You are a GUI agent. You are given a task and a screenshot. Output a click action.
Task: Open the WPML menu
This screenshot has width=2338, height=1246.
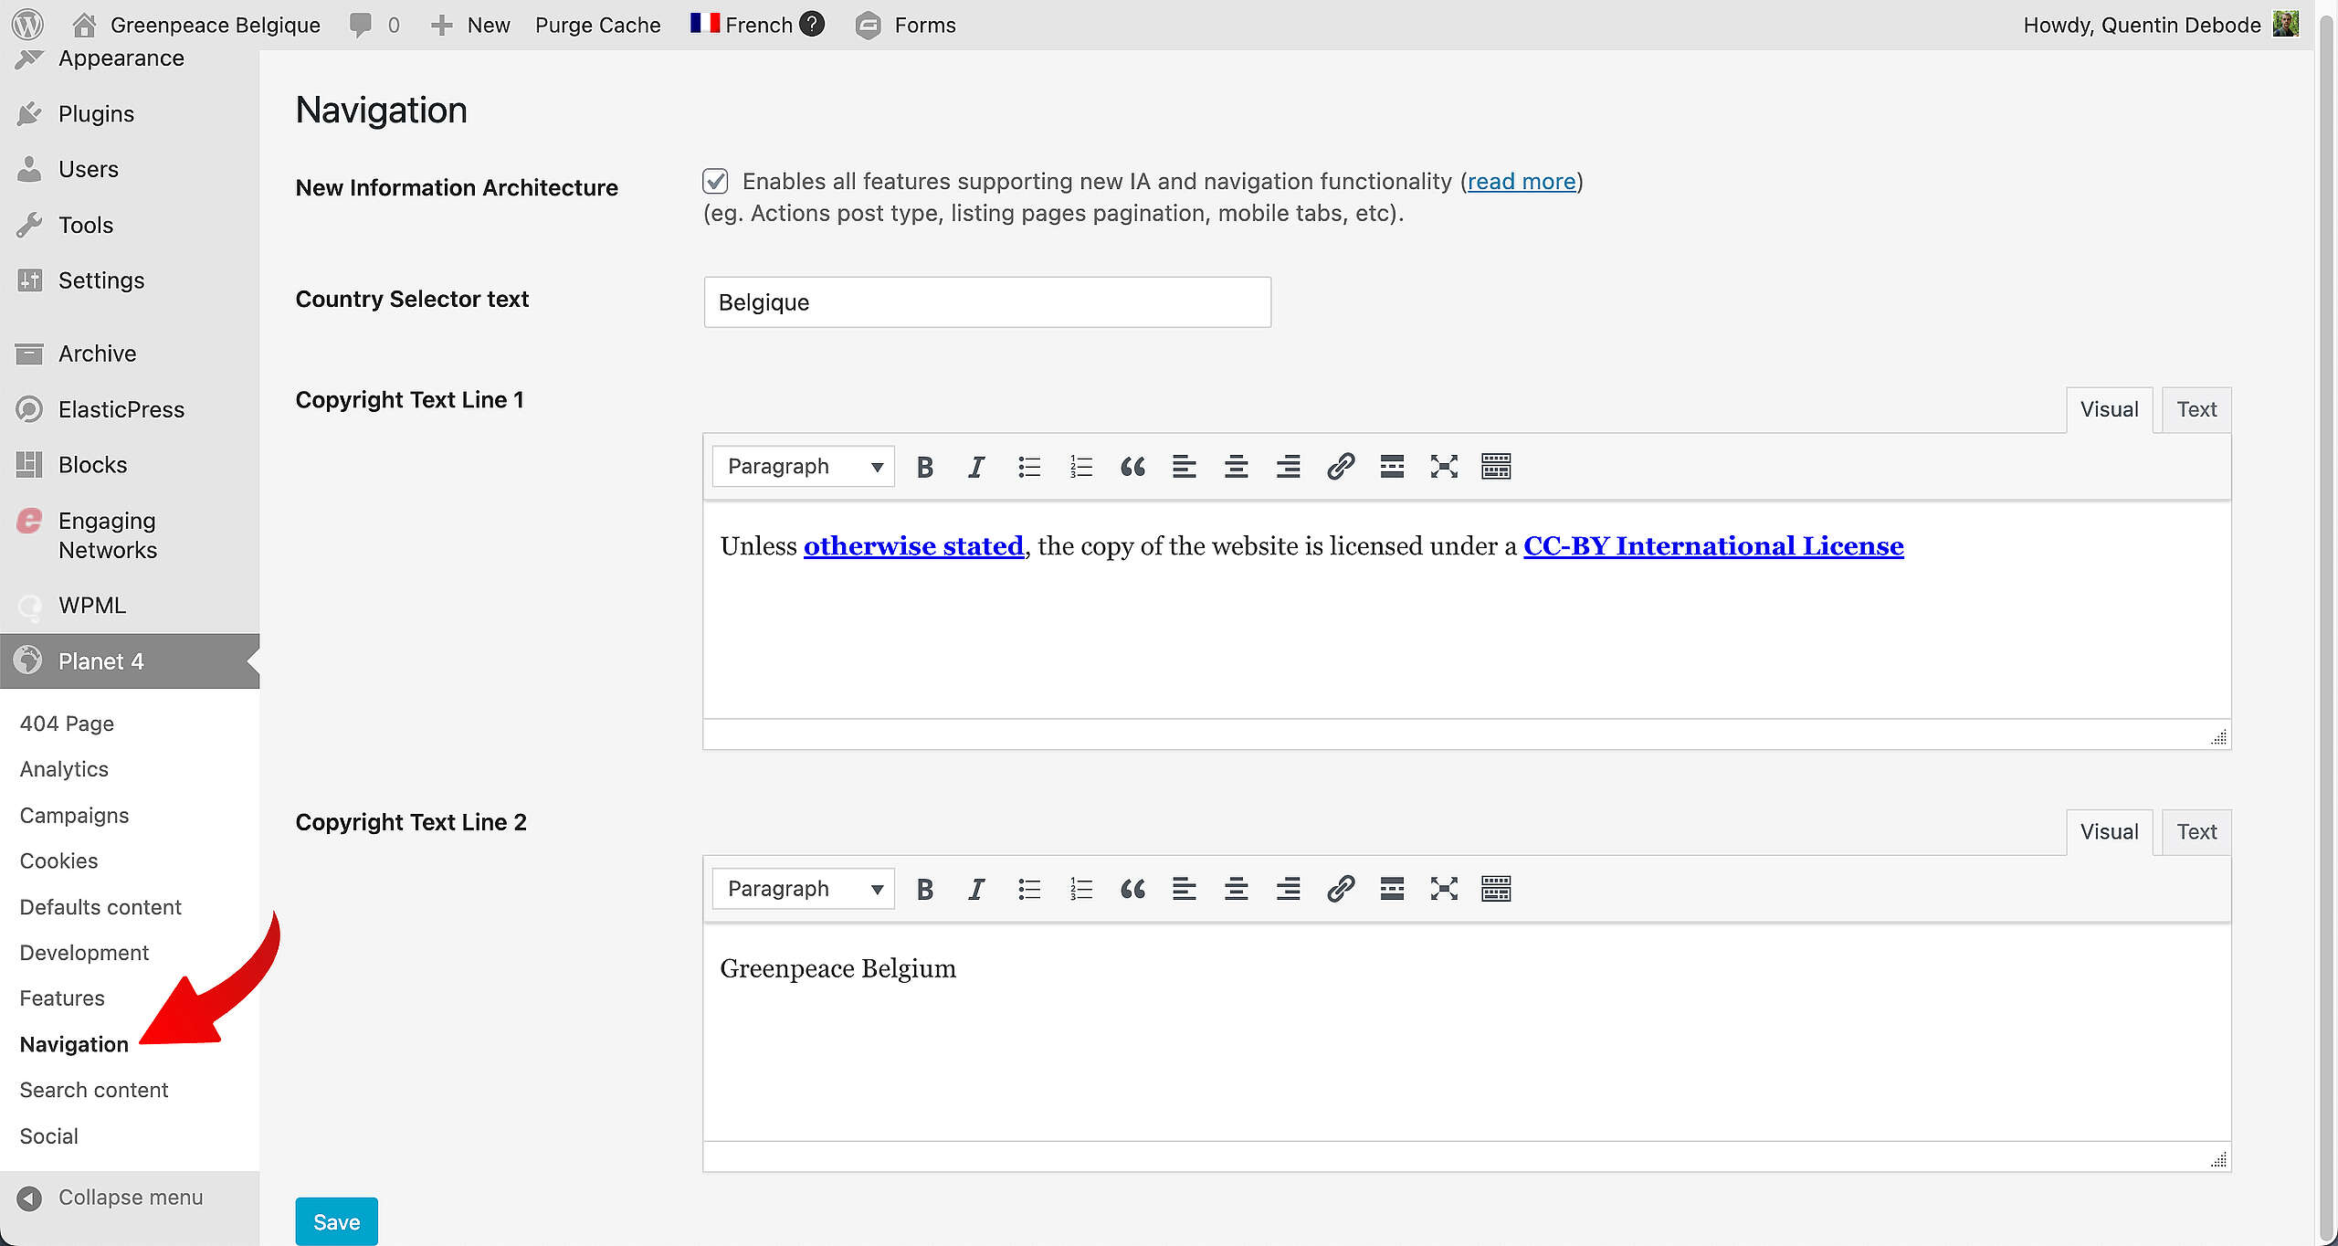[92, 606]
